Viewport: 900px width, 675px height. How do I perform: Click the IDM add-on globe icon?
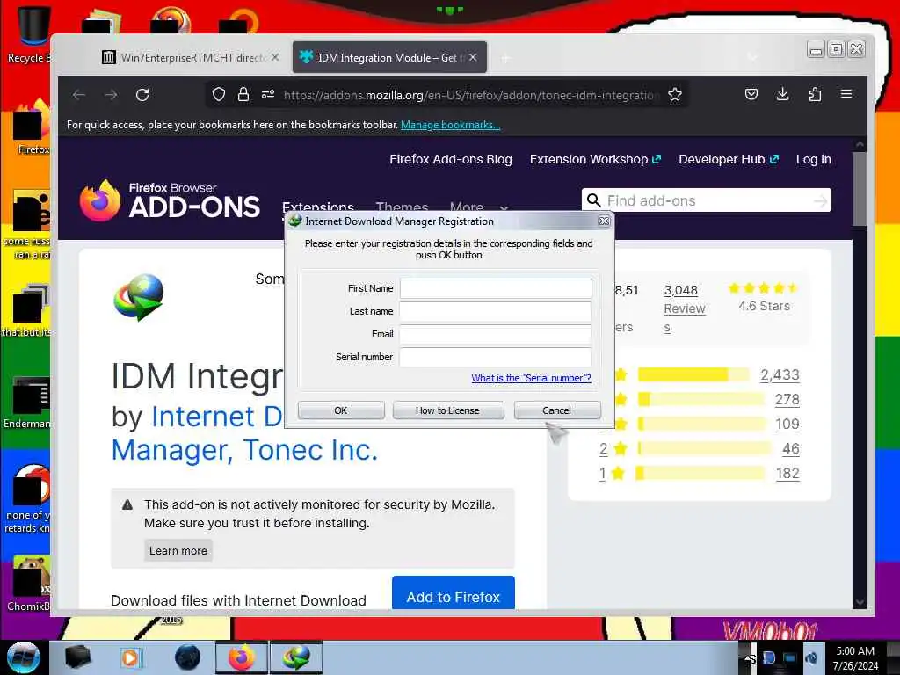(x=139, y=297)
